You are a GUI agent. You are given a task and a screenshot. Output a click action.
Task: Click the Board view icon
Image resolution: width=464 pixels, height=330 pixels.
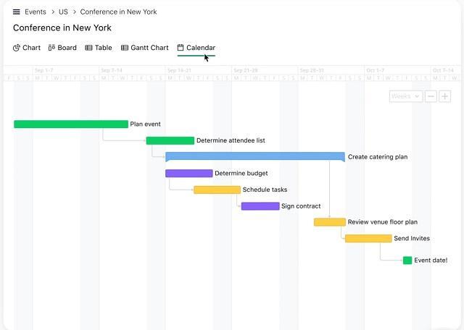[52, 48]
